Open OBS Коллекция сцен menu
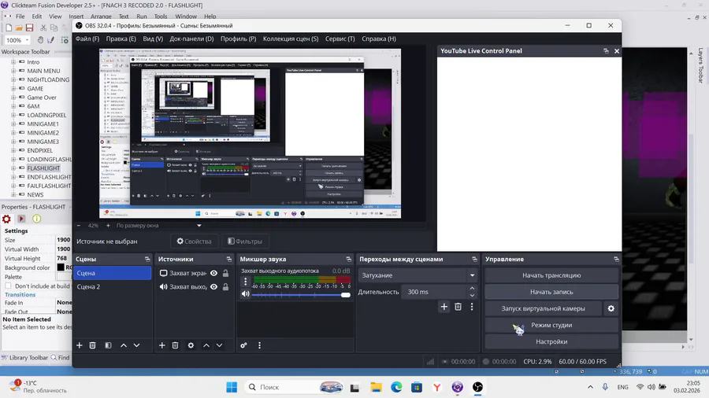 click(291, 39)
